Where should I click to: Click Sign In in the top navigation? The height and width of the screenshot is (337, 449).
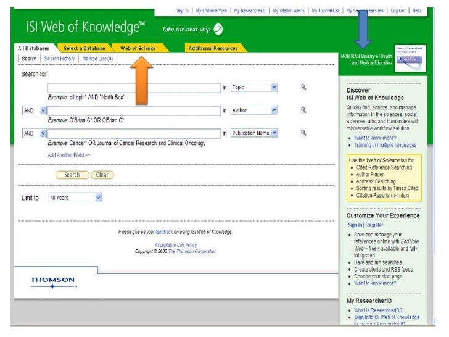183,10
